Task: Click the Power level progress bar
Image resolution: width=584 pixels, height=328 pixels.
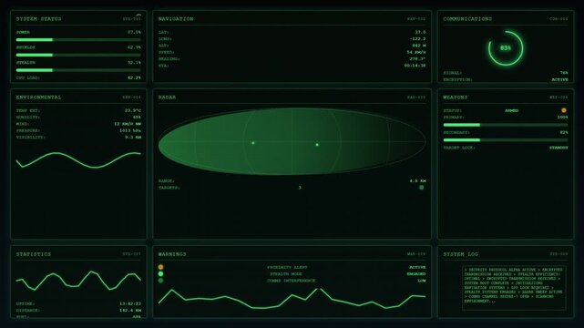Action: (x=78, y=39)
